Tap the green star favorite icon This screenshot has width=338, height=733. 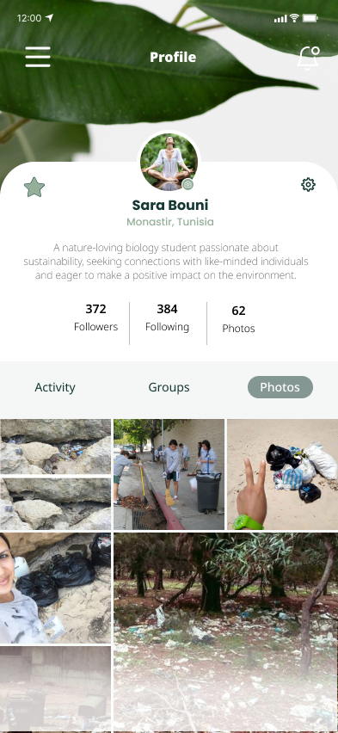[x=34, y=188]
